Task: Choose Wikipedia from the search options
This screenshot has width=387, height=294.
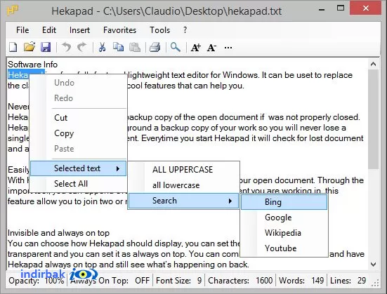Action: tap(284, 233)
